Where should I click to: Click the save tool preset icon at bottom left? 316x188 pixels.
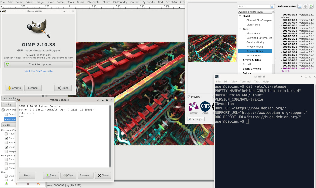pos(6,184)
